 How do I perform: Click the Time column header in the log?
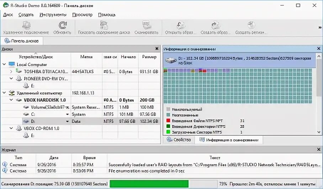tap(89, 157)
